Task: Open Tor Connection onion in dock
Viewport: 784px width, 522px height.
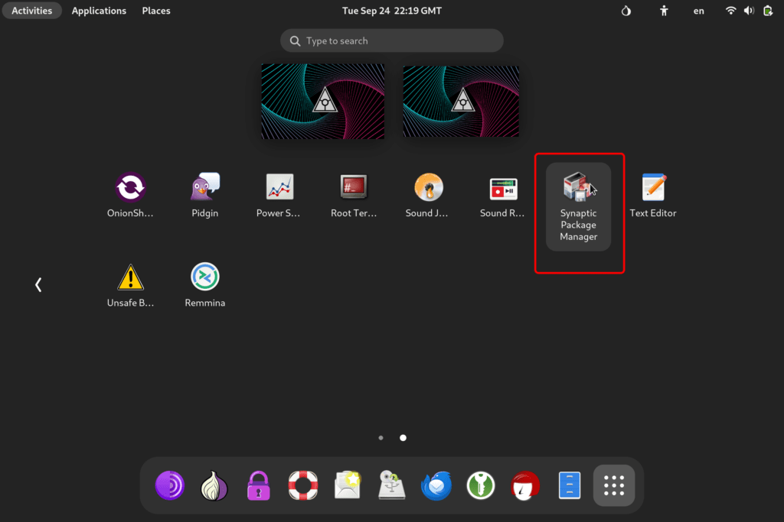Action: 214,485
